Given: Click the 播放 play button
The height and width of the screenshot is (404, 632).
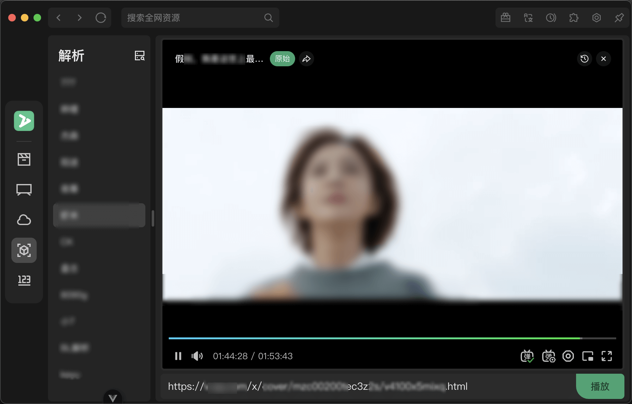Looking at the screenshot, I should [600, 386].
